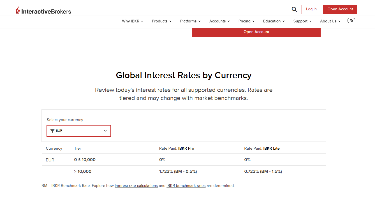Follow the interest rate calculations link
This screenshot has width=375, height=197.
(136, 186)
